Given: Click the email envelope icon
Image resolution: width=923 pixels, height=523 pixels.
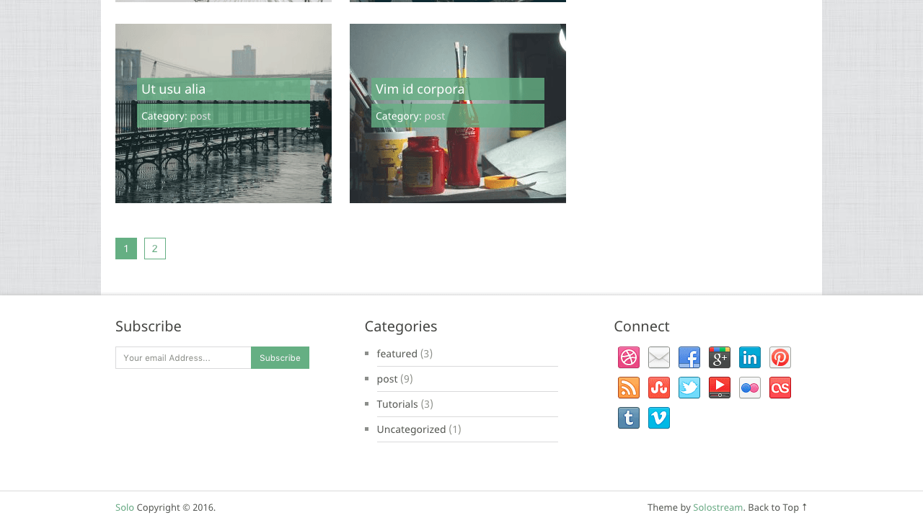Looking at the screenshot, I should (x=659, y=357).
